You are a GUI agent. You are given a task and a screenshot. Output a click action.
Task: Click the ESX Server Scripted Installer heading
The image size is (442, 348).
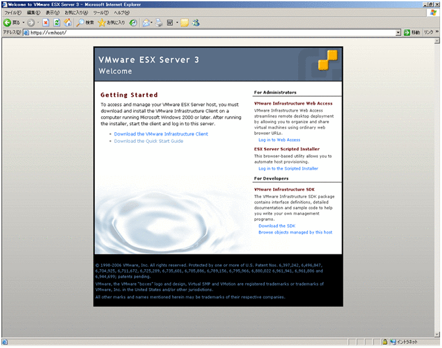point(286,149)
